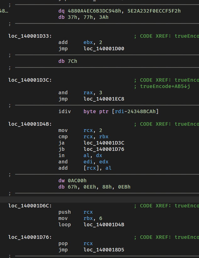Click the quadword value 4880A4EC6B3DC948h
This screenshot has height=258, width=199.
tap(94, 11)
